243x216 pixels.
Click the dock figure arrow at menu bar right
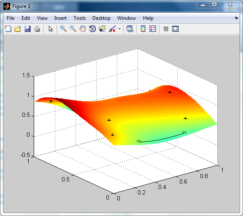(x=236, y=18)
